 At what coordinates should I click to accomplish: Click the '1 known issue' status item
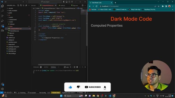click(56, 93)
